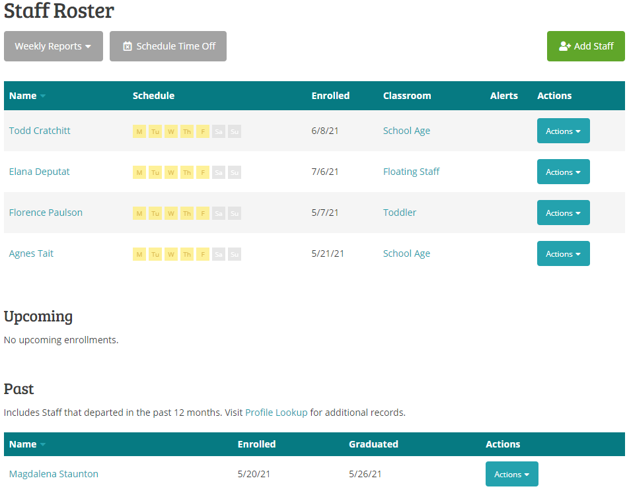Open the Actions menu for Todd Cratchitt
629x501 pixels.
[x=563, y=131]
